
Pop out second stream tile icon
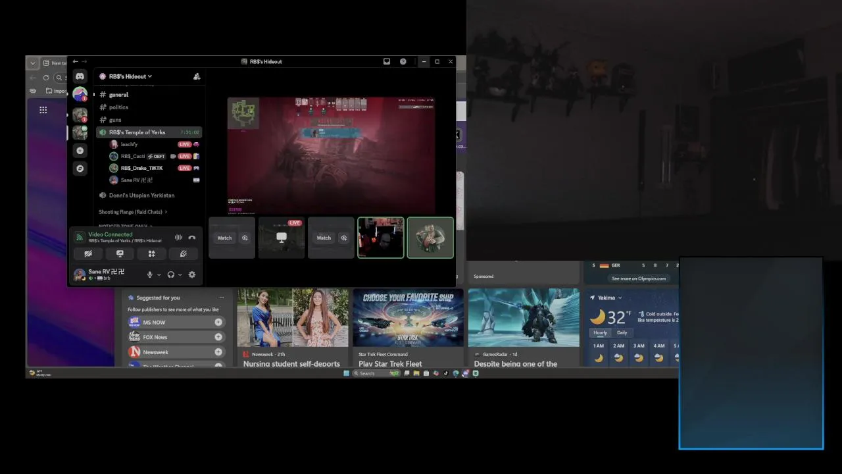343,238
